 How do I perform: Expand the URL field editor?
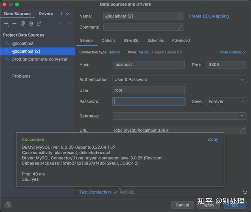242,130
